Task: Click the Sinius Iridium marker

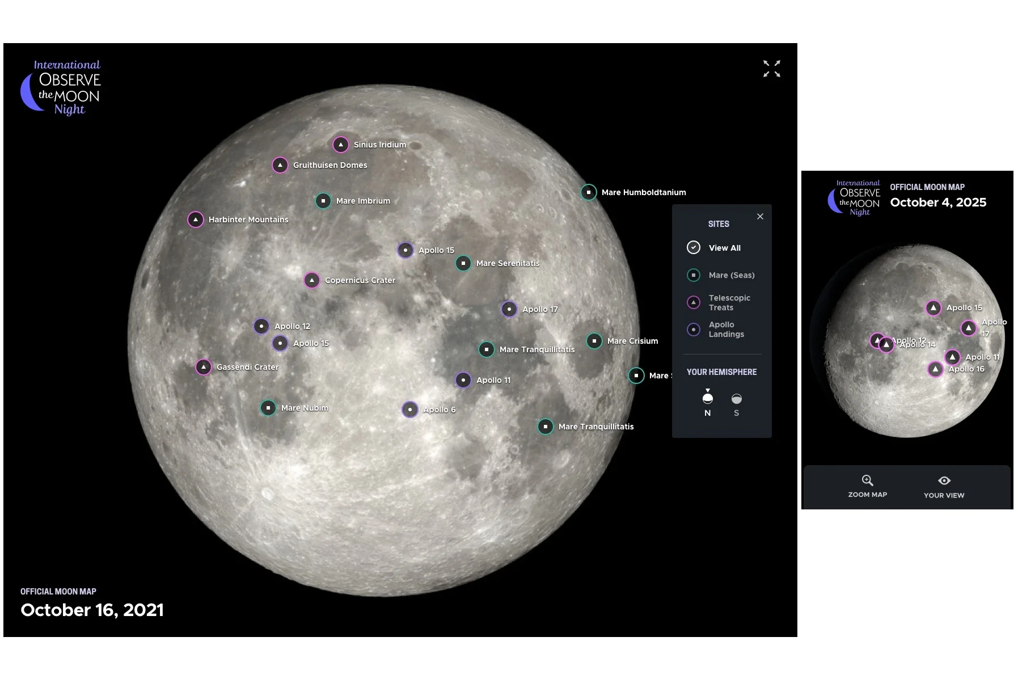Action: (340, 145)
